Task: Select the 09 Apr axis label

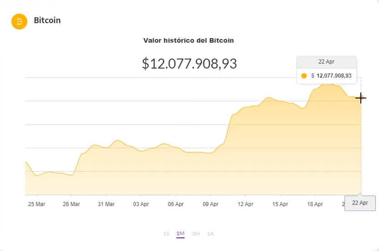Action: (x=210, y=204)
